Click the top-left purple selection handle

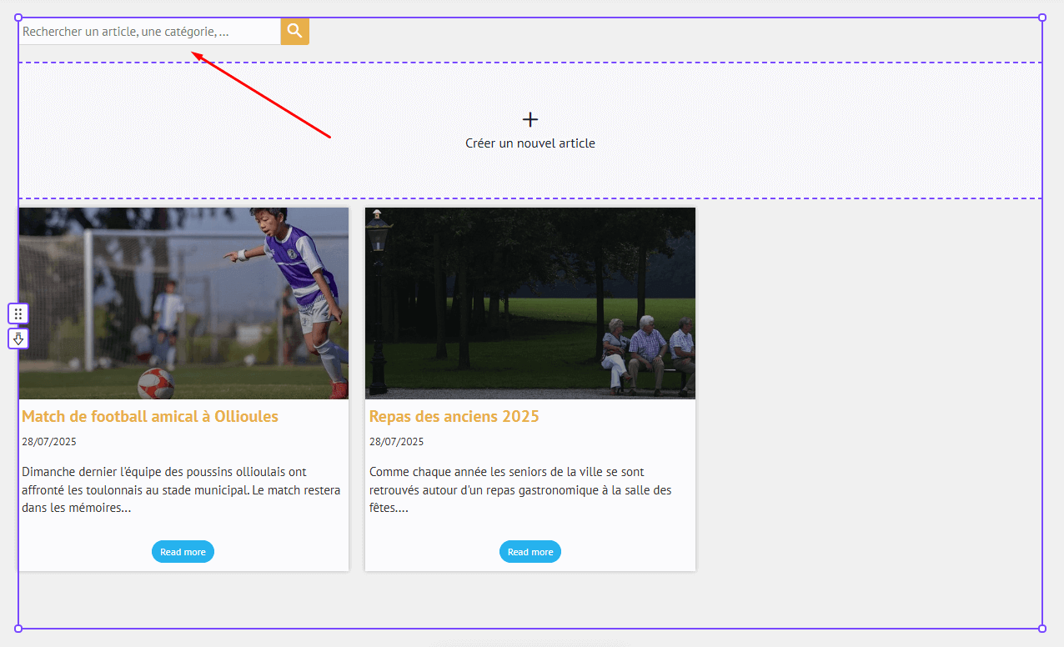tap(18, 17)
